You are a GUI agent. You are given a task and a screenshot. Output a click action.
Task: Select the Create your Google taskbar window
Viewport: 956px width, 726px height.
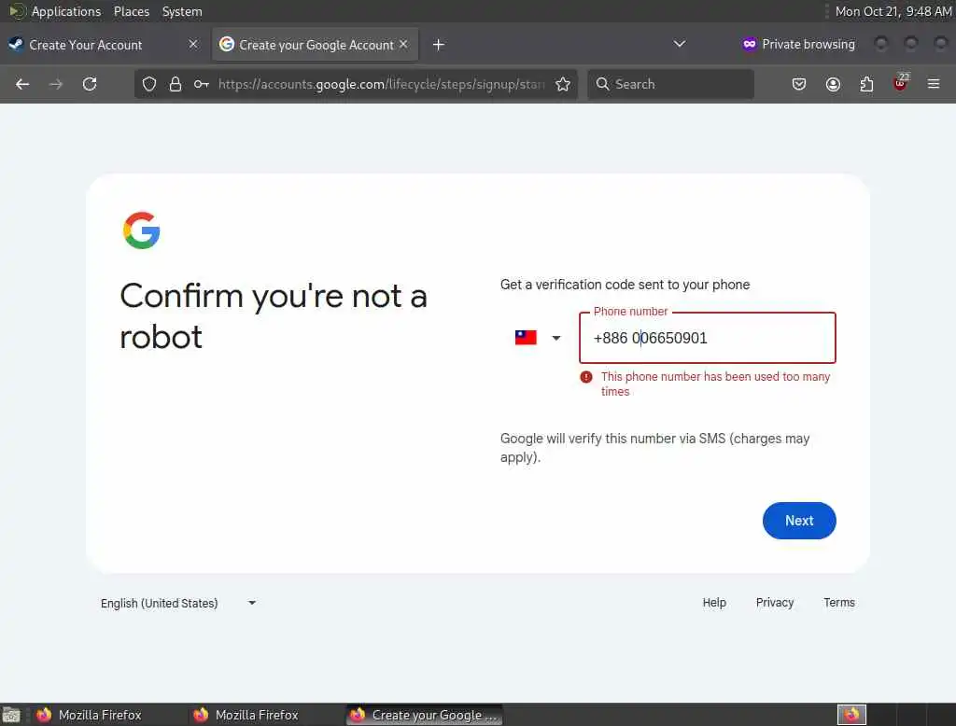coord(425,715)
